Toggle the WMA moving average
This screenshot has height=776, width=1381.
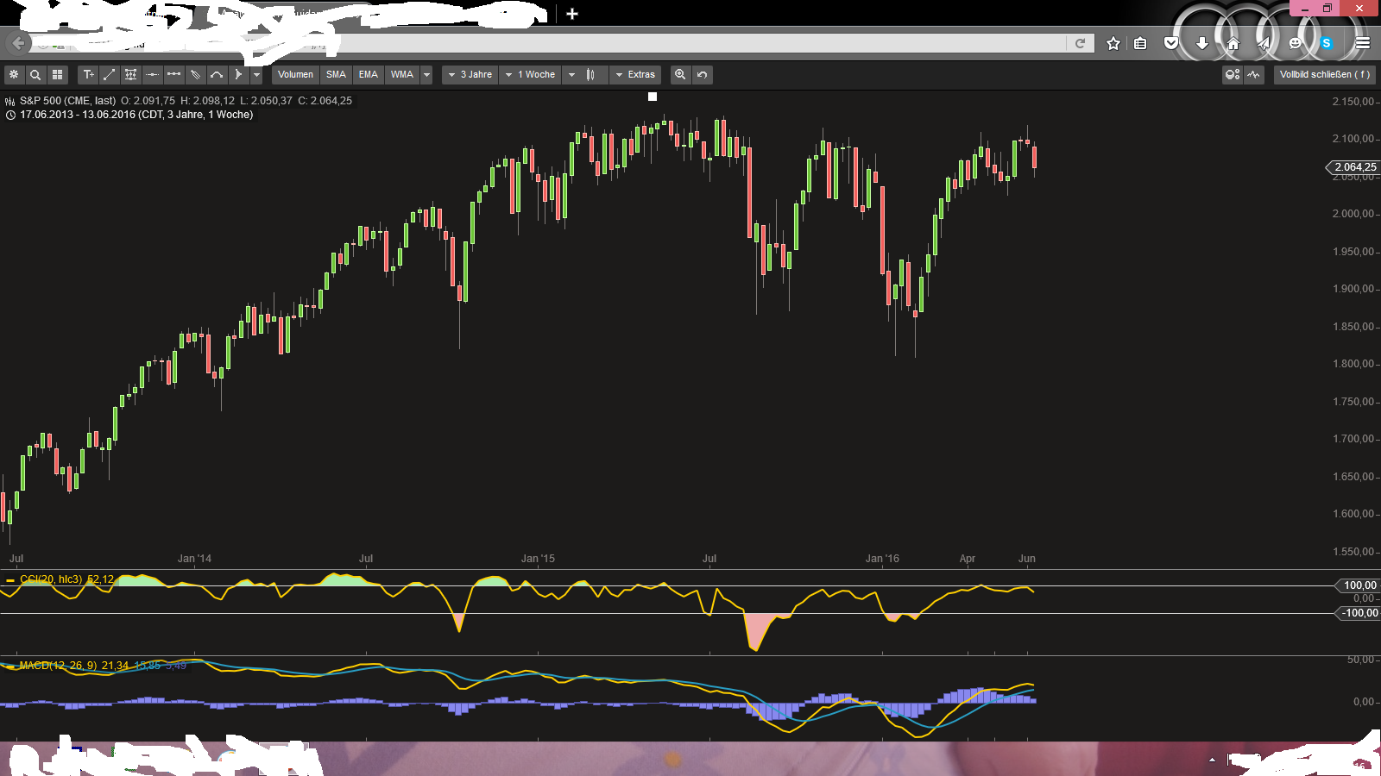click(402, 75)
